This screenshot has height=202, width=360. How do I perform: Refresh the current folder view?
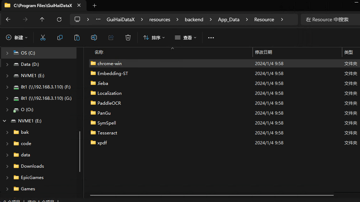tap(59, 19)
